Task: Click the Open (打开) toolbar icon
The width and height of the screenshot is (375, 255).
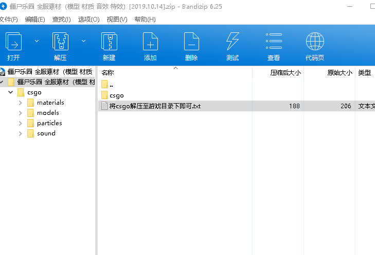Action: [x=13, y=41]
